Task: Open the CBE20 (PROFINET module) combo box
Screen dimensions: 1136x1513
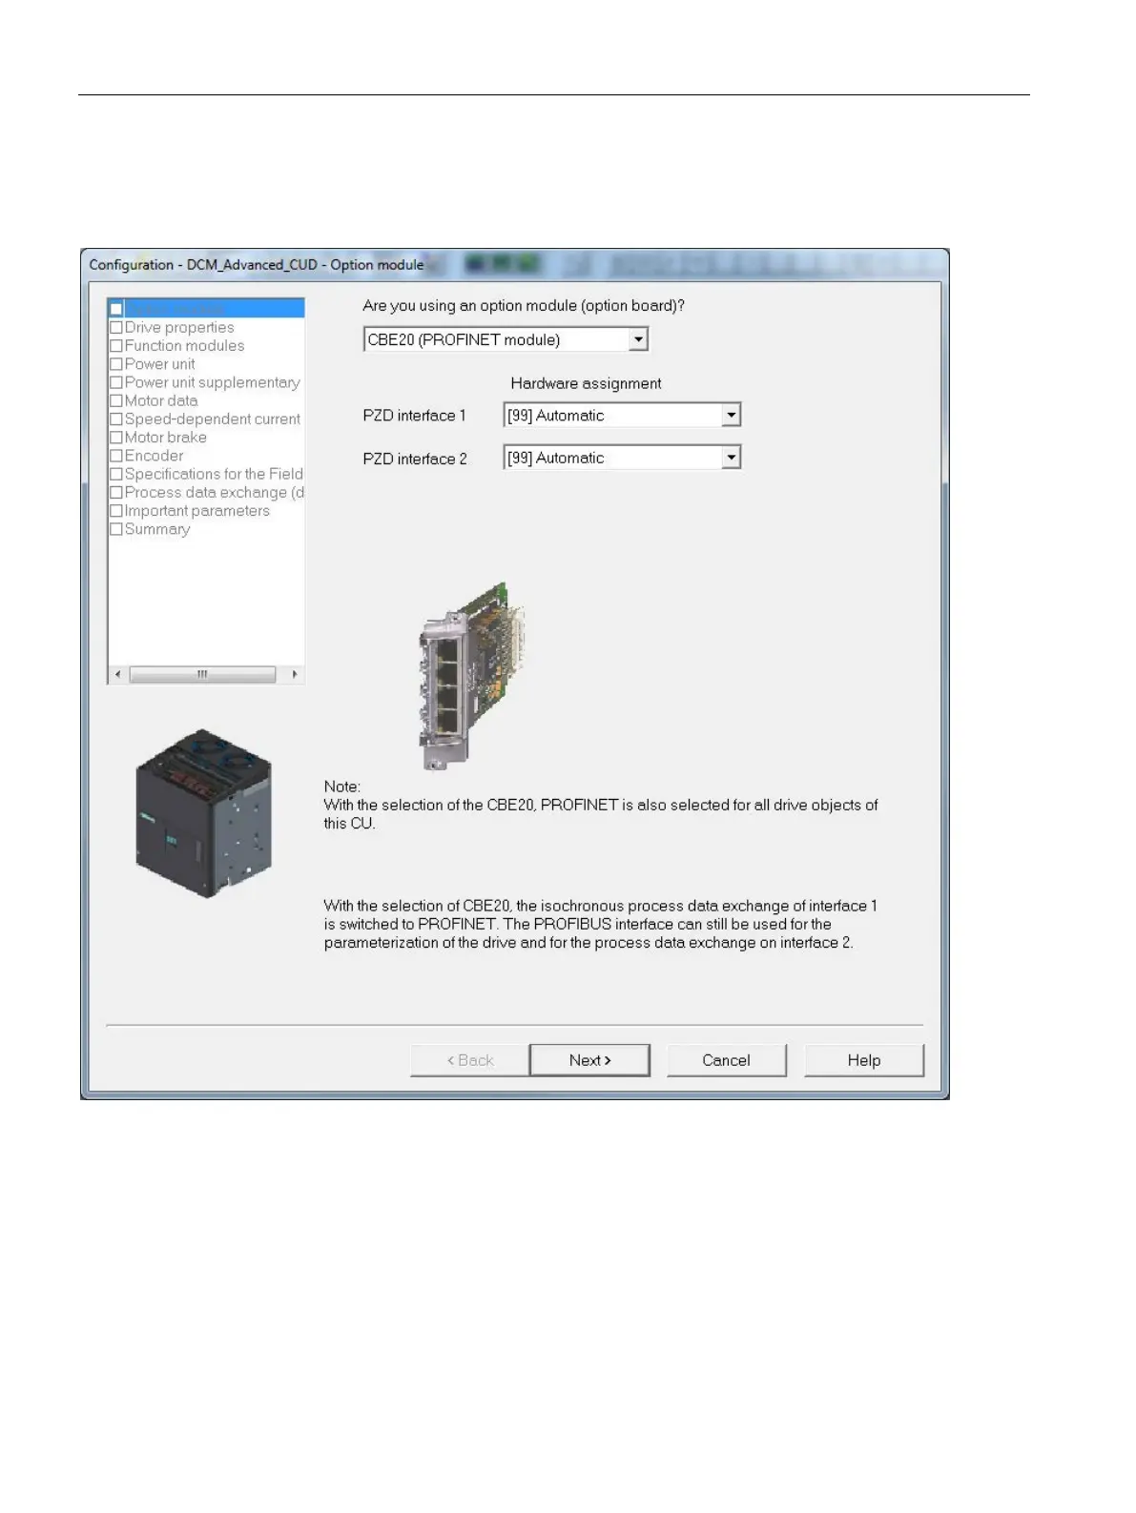Action: pos(506,339)
